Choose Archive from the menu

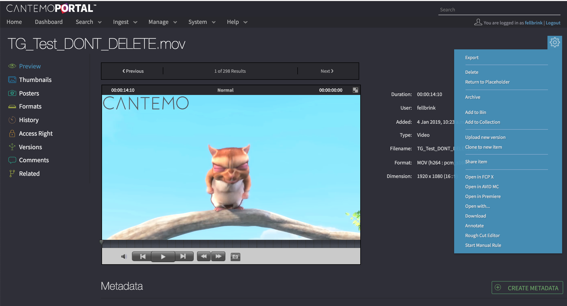(473, 97)
